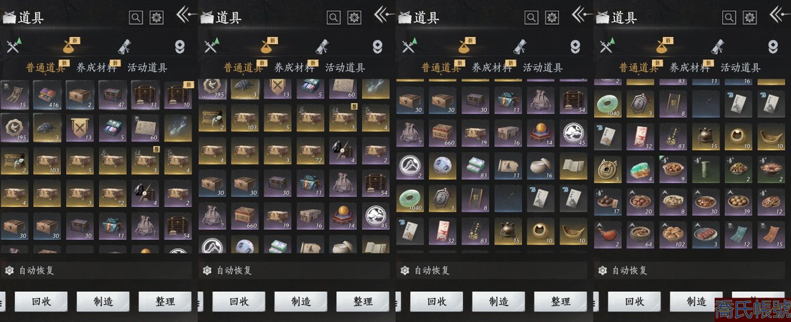Select the dark chest with count 47
Image resolution: width=791 pixels, height=322 pixels.
pos(112,95)
